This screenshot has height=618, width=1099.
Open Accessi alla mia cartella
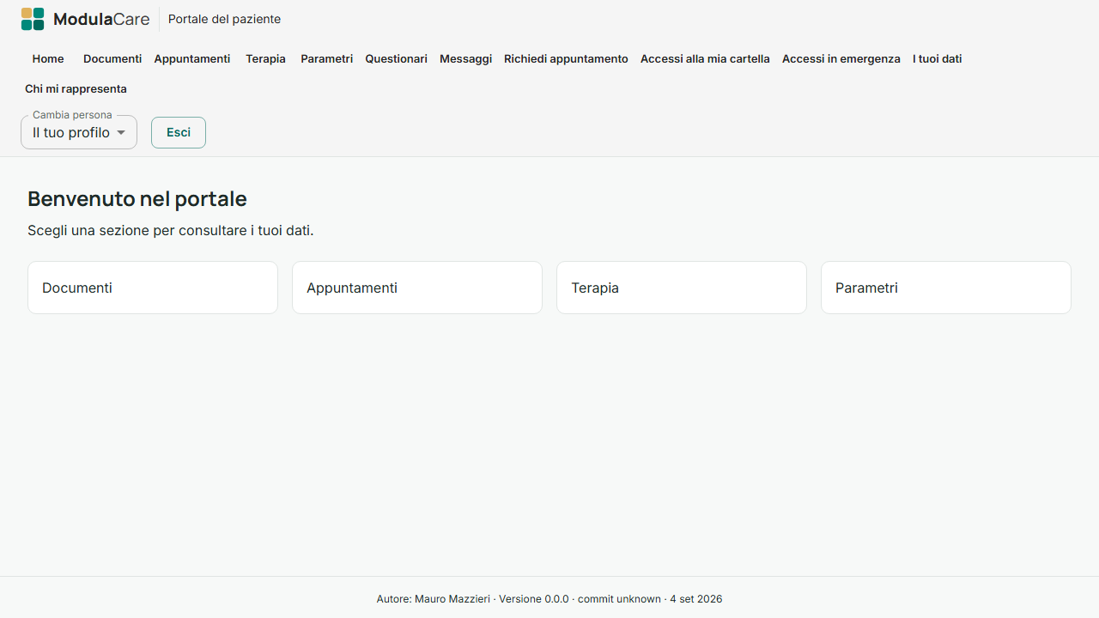click(705, 58)
